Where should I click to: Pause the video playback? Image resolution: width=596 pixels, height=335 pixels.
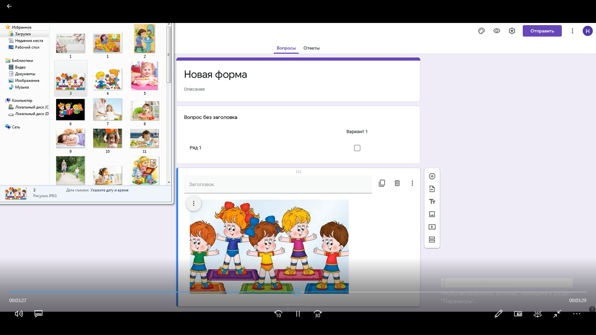(x=298, y=314)
